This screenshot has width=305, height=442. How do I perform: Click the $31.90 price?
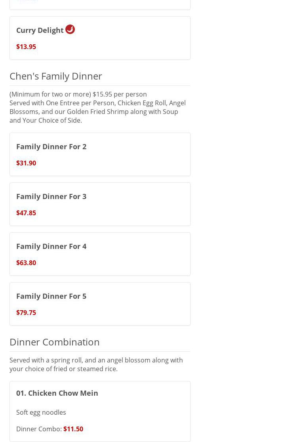coord(26,163)
